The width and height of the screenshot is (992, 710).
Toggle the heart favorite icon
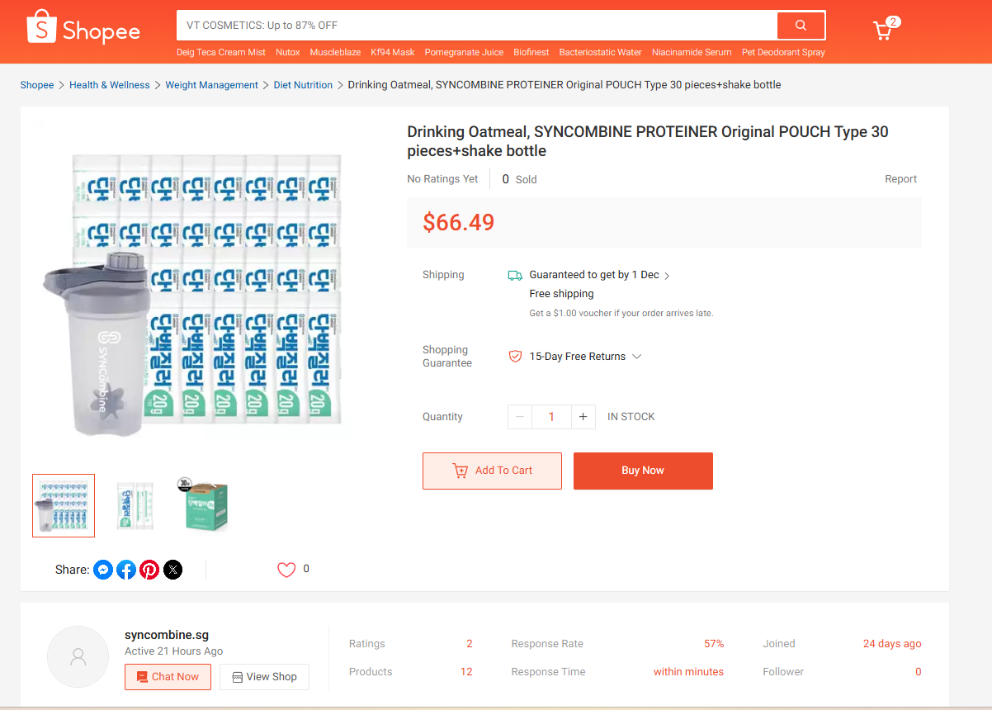(286, 570)
